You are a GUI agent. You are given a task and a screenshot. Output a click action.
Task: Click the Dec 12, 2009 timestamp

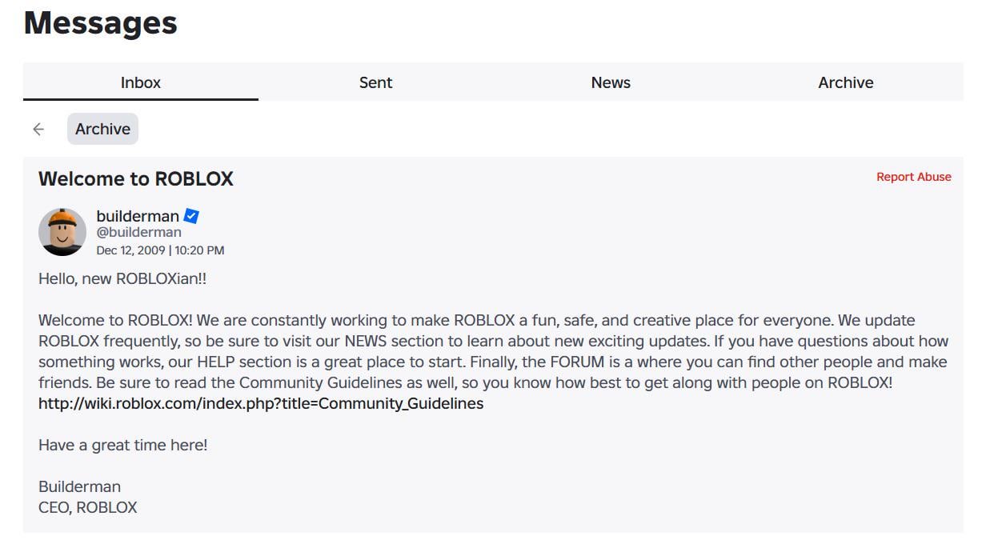click(x=160, y=250)
